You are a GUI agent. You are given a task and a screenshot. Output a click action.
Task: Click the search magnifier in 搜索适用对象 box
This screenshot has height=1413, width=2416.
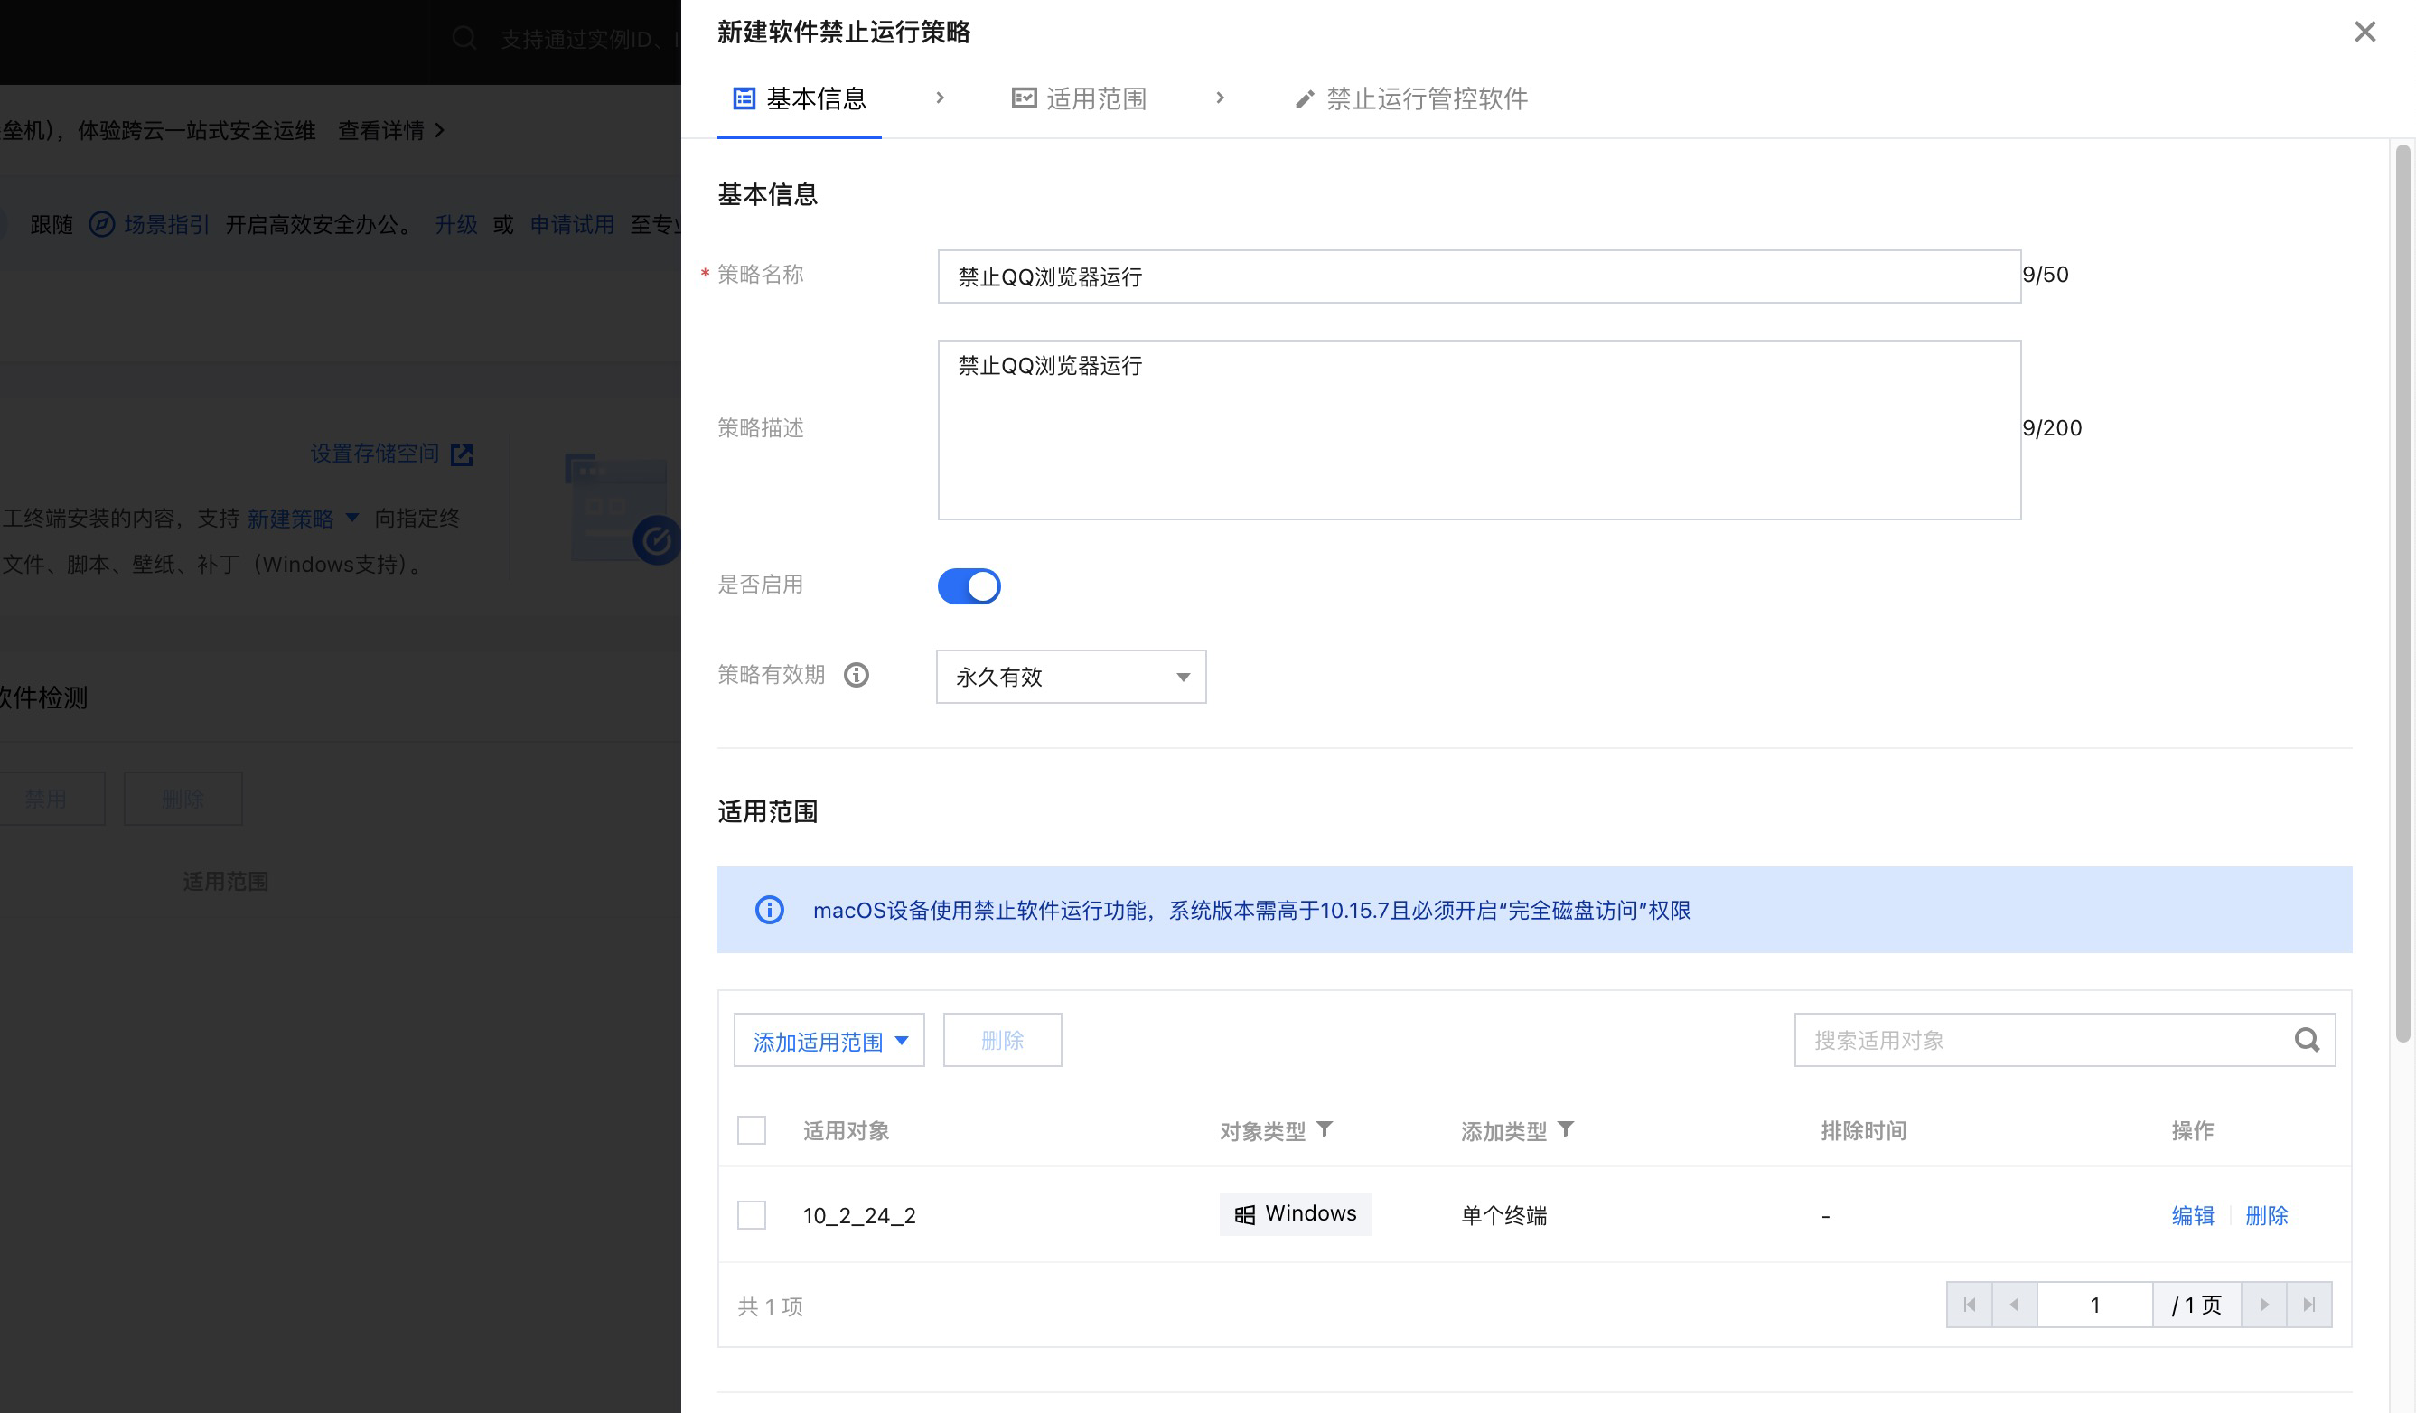[2307, 1040]
